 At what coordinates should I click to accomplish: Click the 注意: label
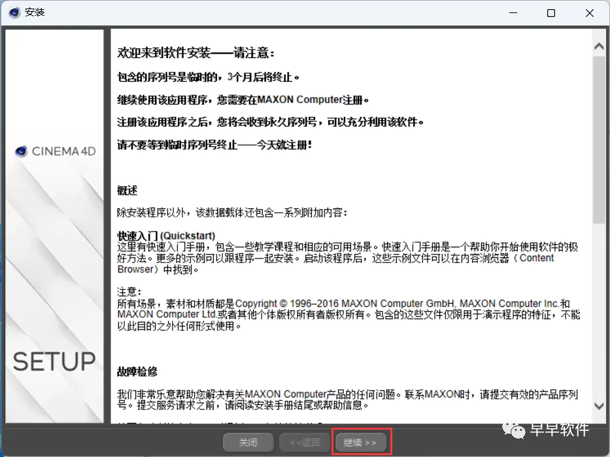coord(129,291)
